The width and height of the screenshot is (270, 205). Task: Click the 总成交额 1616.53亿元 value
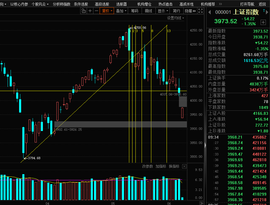pos(256,61)
